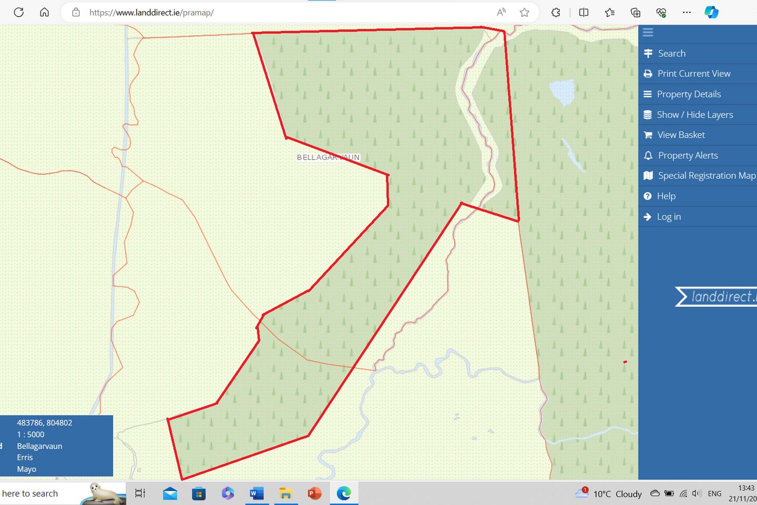Open the Special Registration Map
Screen dimensions: 757x505
pyautogui.click(x=706, y=176)
